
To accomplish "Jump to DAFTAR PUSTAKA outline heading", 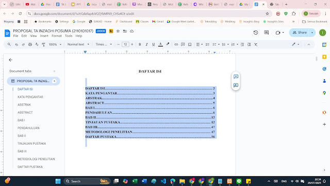I will pyautogui.click(x=30, y=167).
